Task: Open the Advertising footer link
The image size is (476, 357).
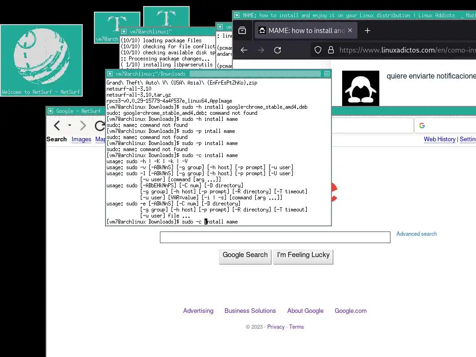Action: pos(198,311)
